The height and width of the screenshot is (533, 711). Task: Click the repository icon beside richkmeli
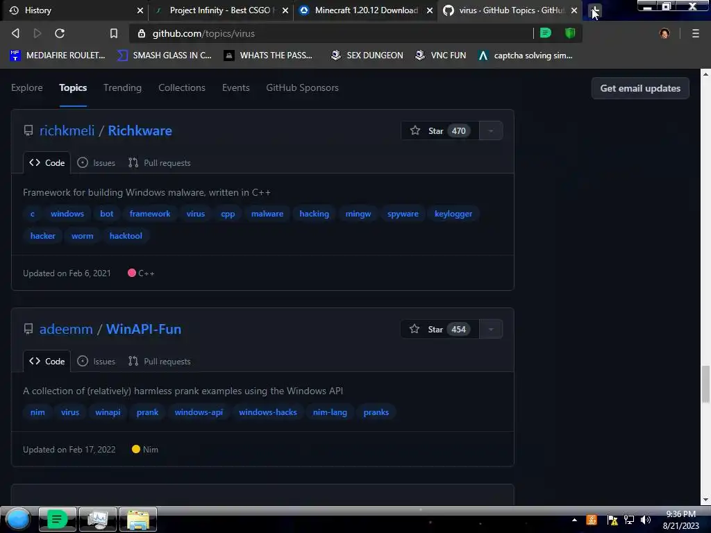pyautogui.click(x=28, y=131)
